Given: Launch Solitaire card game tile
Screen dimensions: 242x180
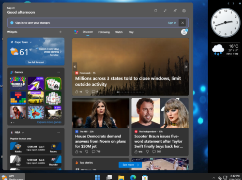Looking at the screenshot, I should [x=53, y=83].
